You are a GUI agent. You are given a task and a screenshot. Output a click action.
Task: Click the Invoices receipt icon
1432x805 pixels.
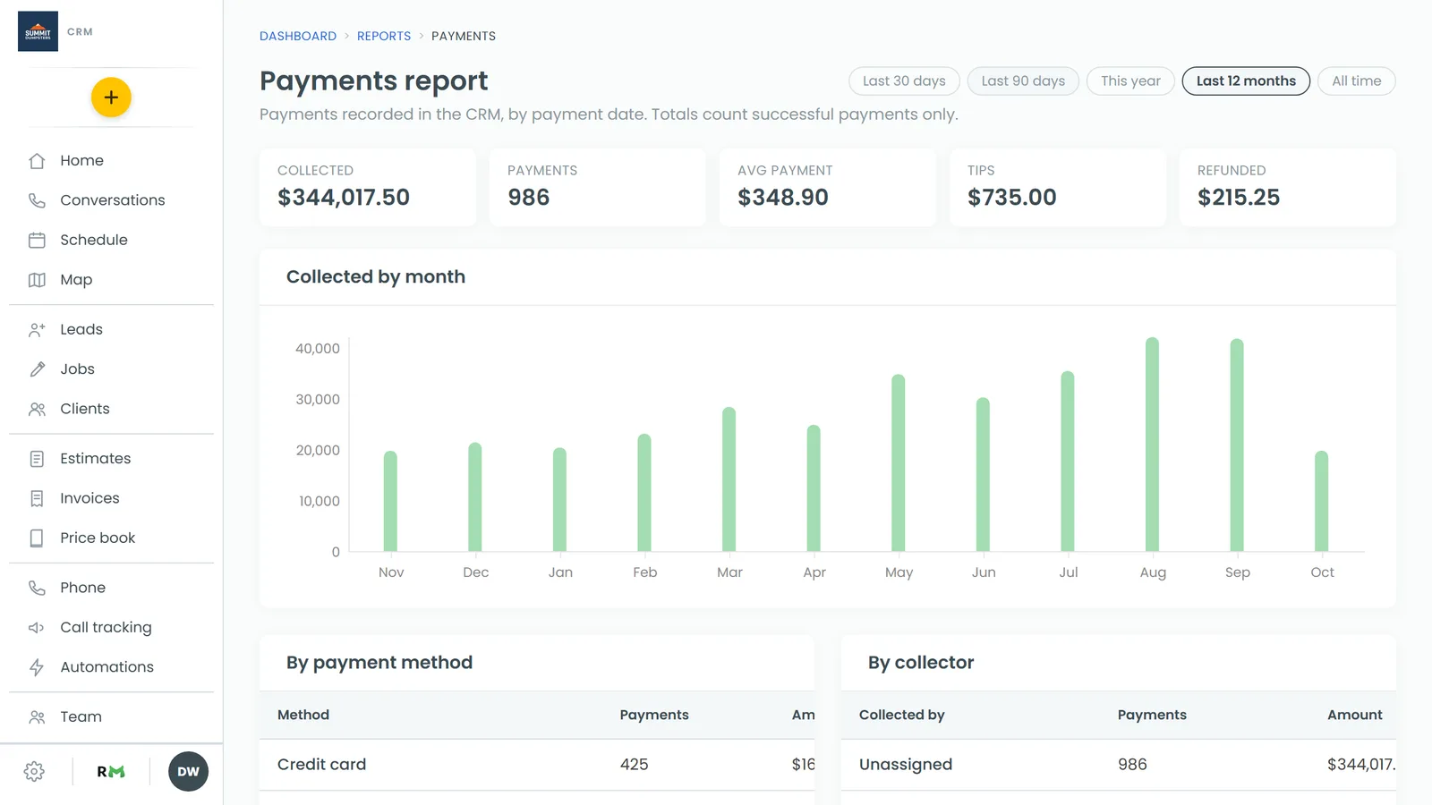pyautogui.click(x=37, y=498)
